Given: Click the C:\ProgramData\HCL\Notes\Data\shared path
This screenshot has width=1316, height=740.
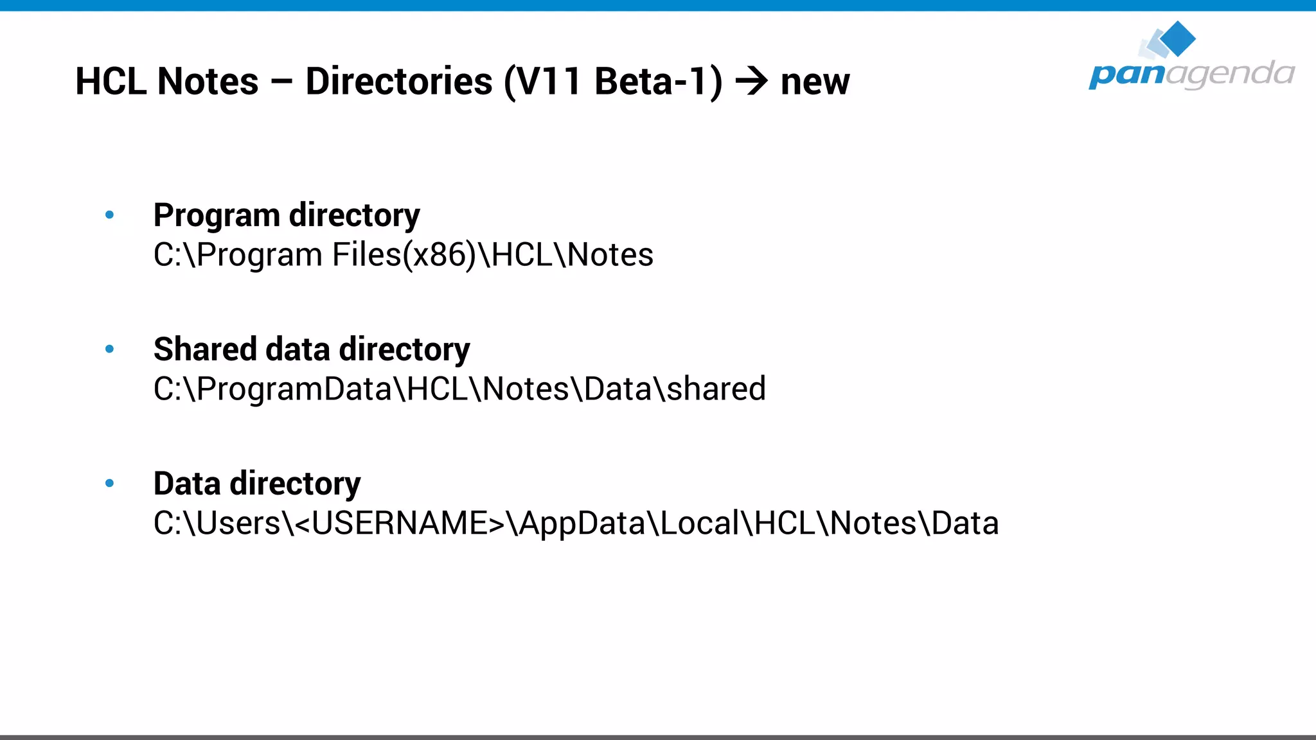Looking at the screenshot, I should click(x=459, y=389).
